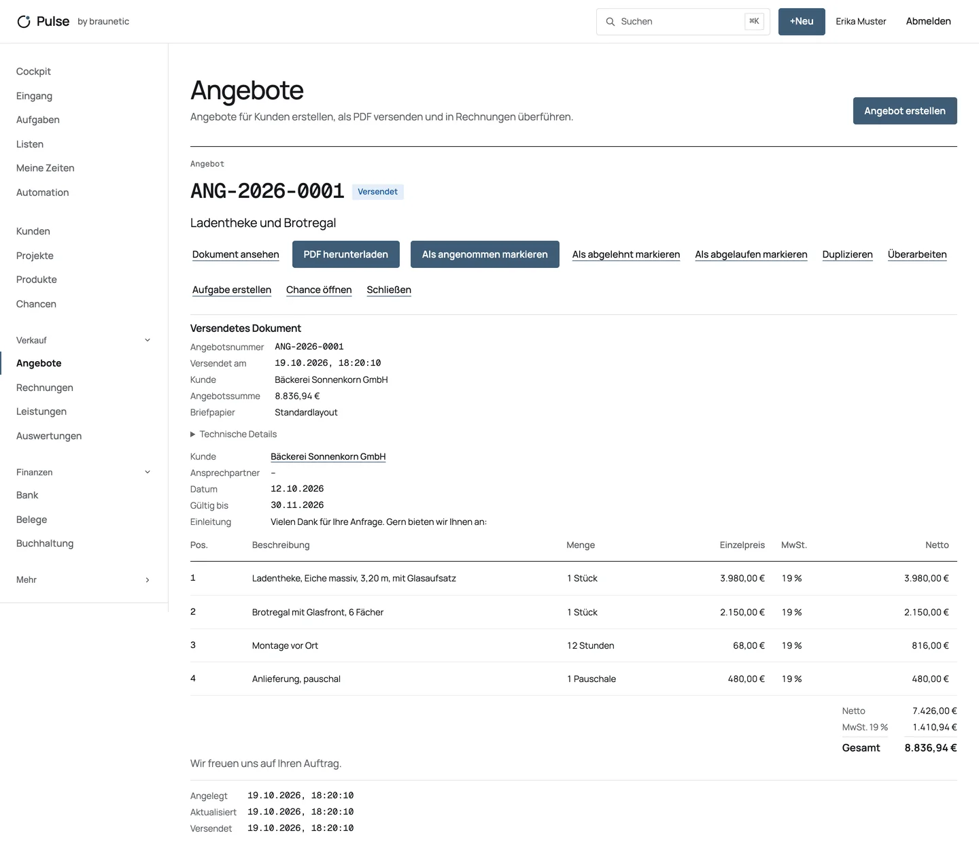Open Bäckerei Sonnenkorn GmbH customer link
This screenshot has height=850, width=979.
tap(328, 456)
